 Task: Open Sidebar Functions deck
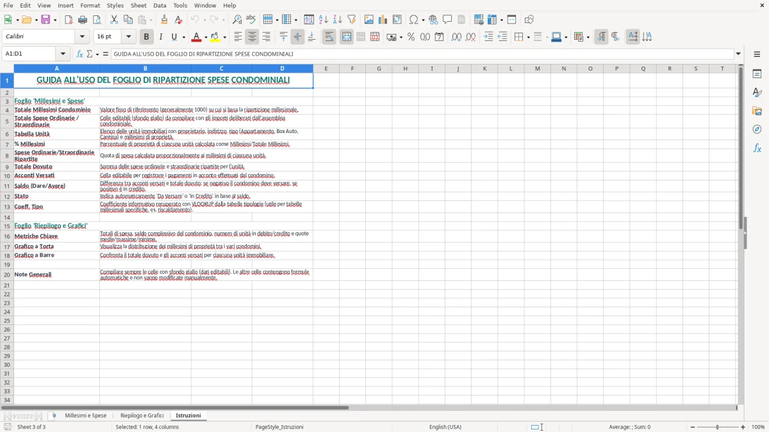757,148
